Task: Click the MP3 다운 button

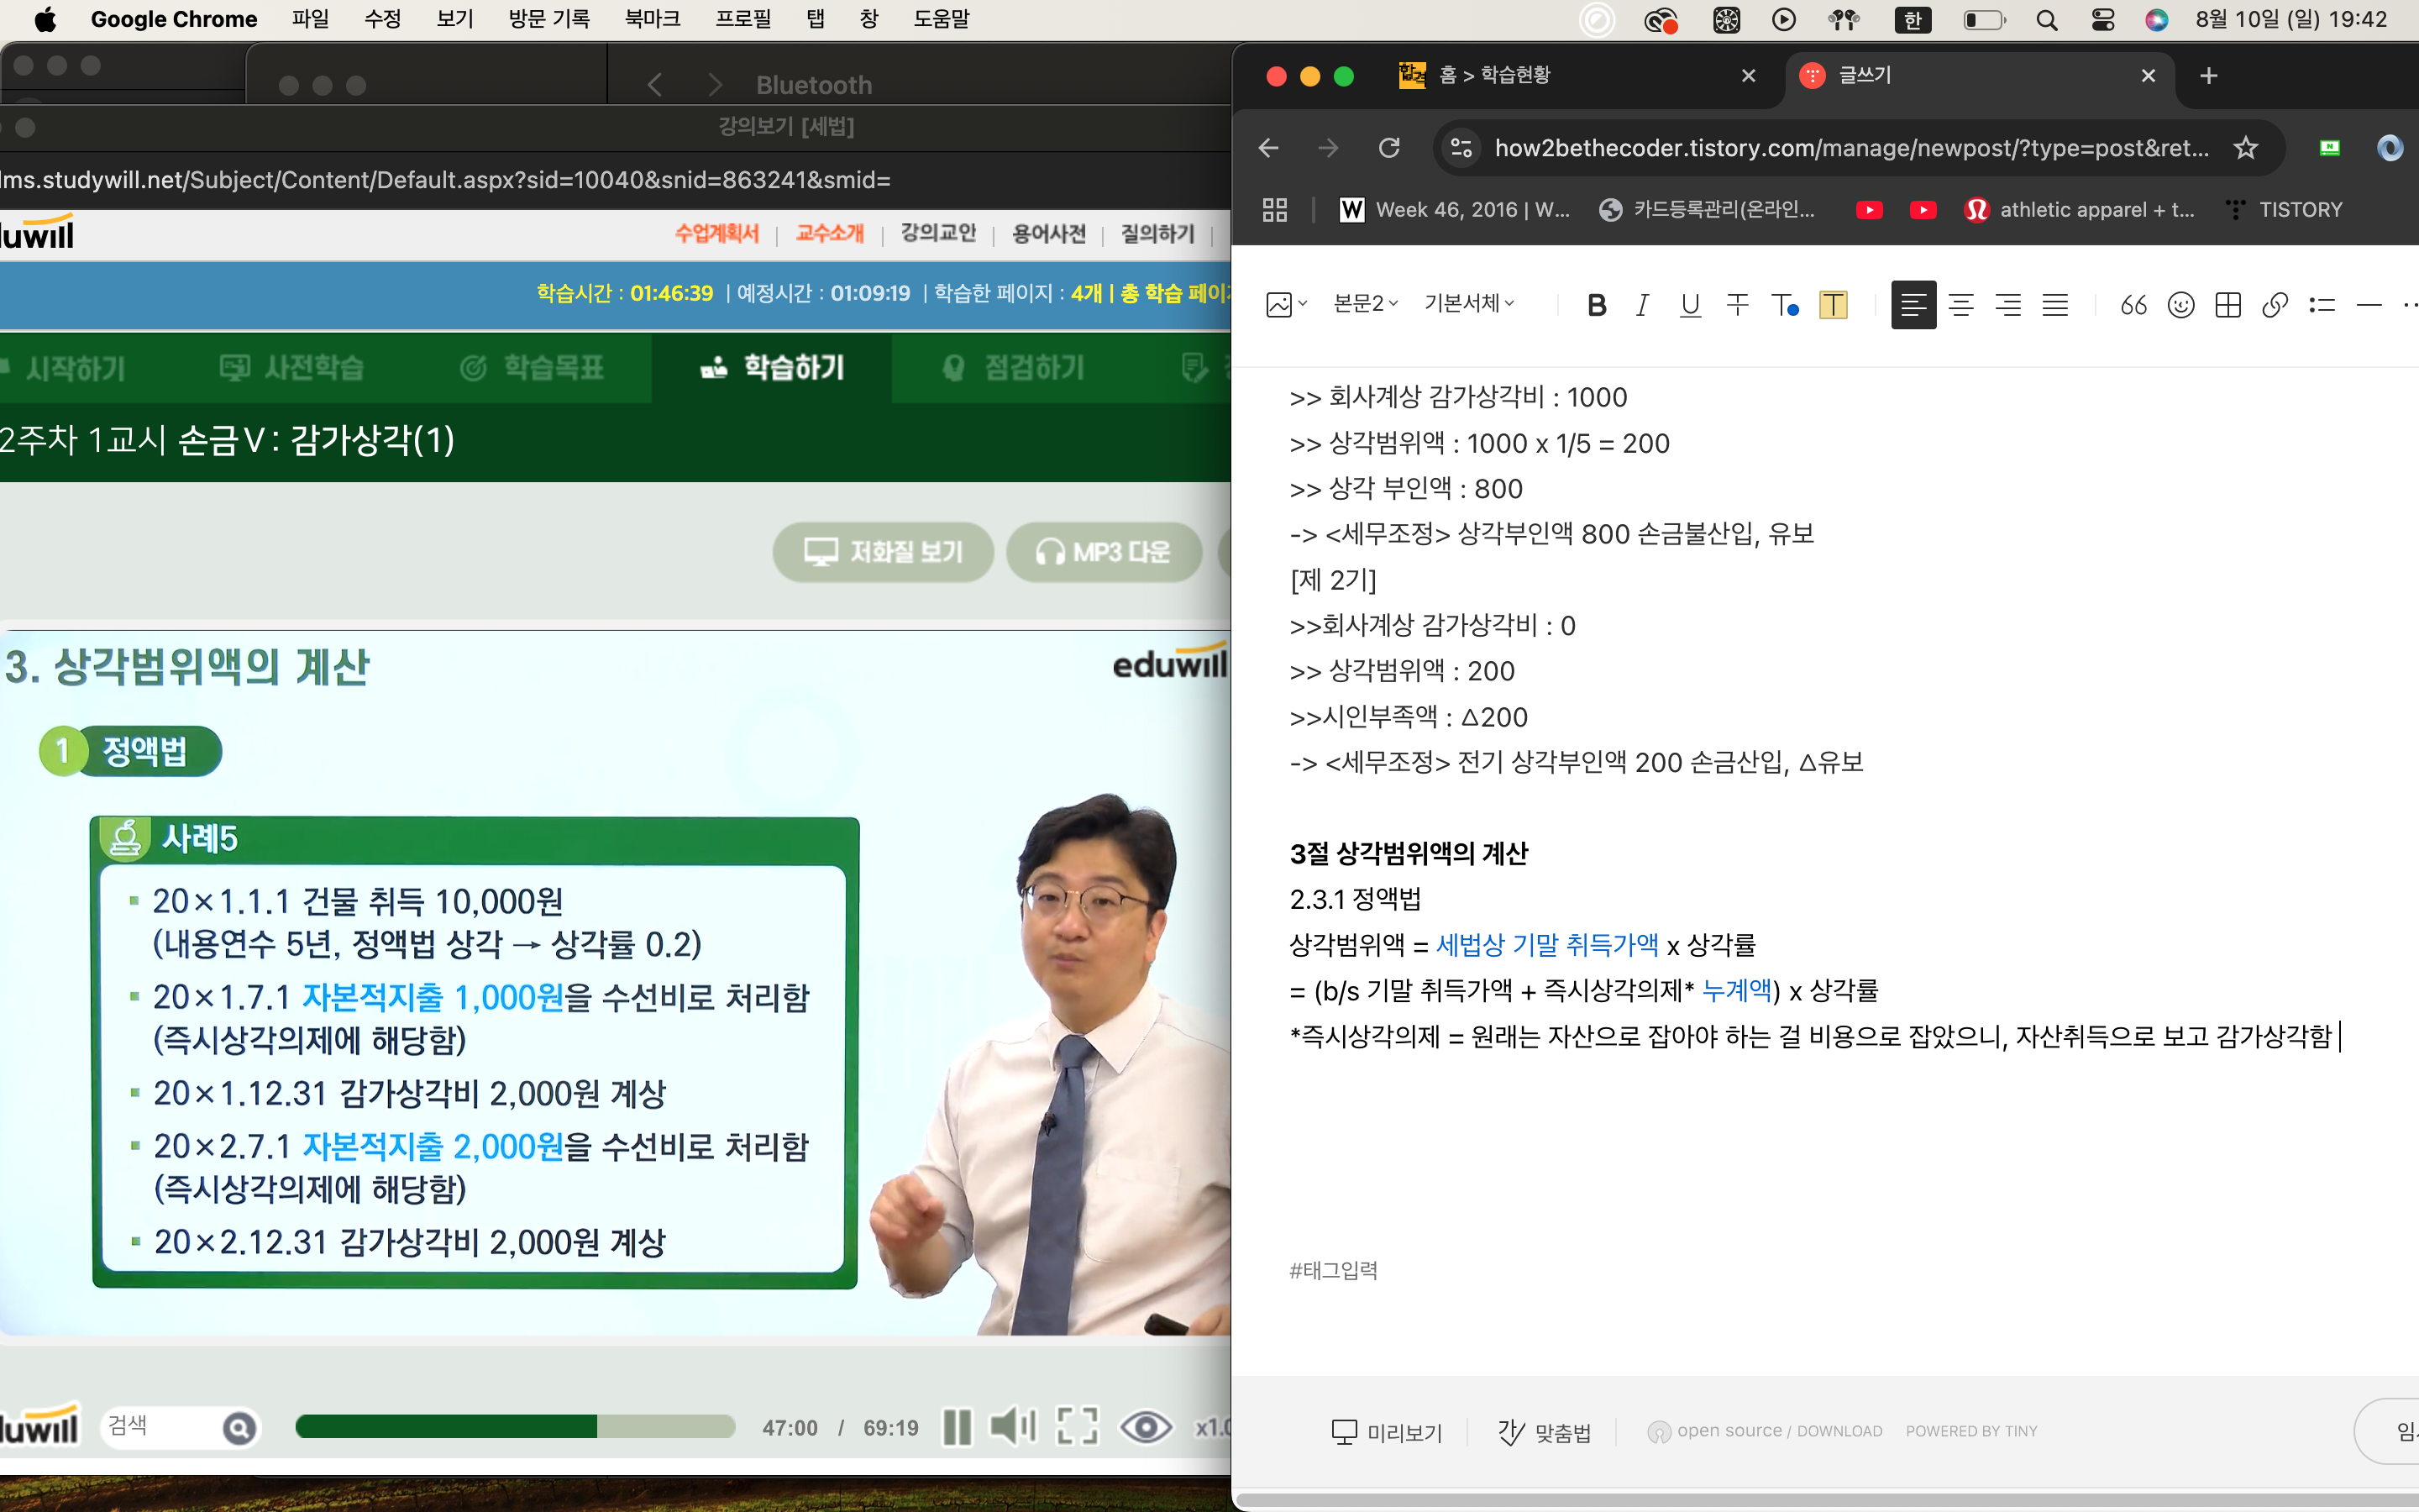Action: (x=1104, y=552)
